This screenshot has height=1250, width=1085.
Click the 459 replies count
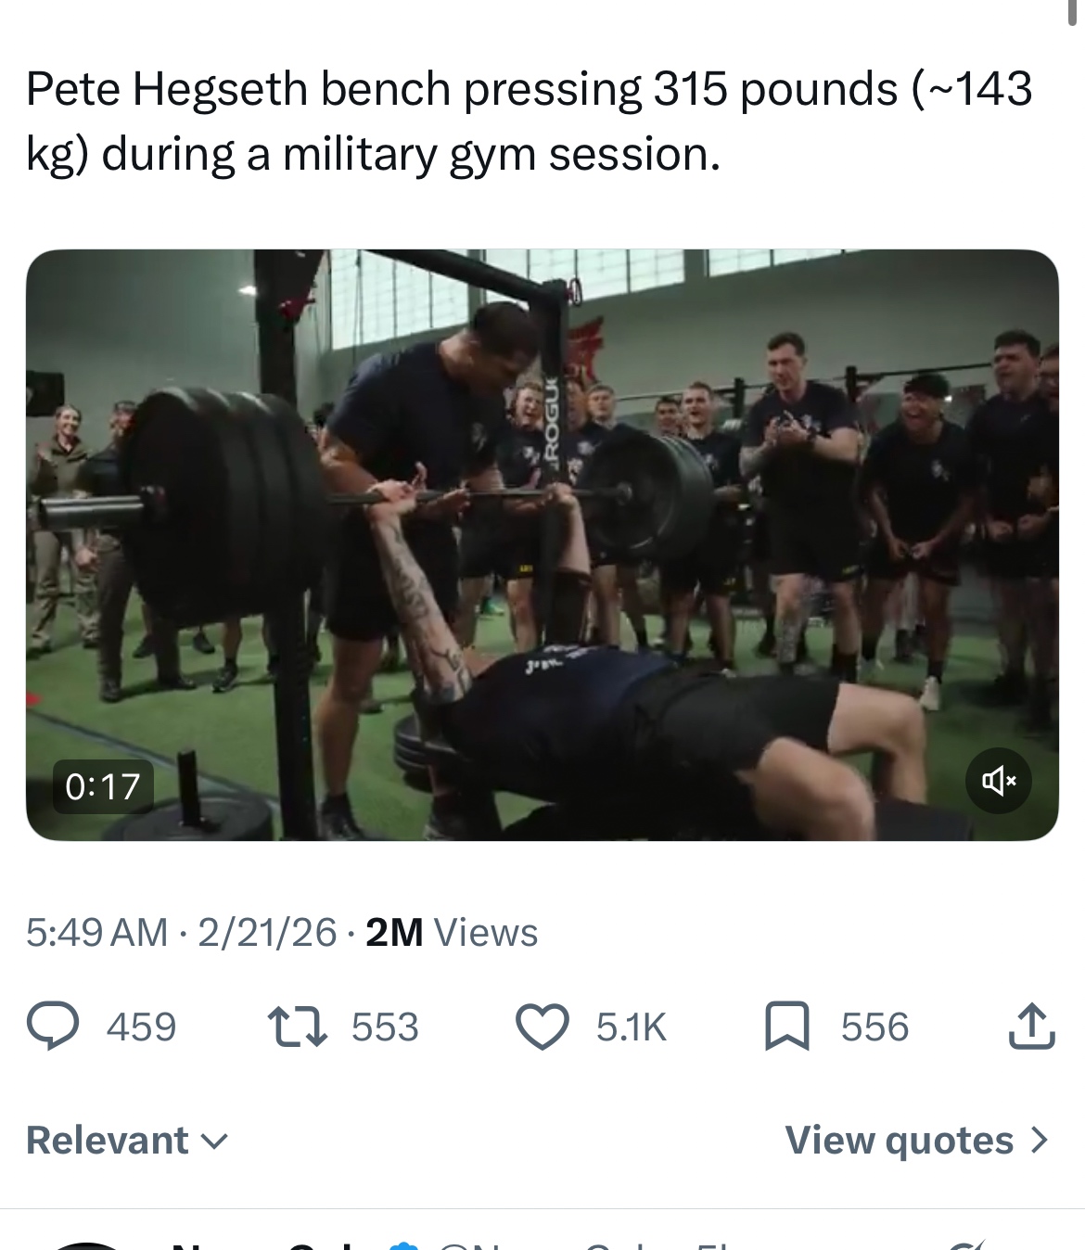click(x=141, y=1027)
